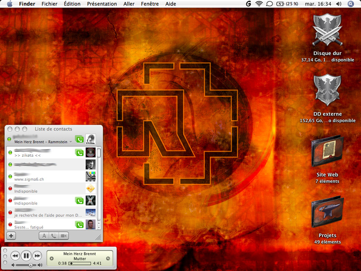The image size is (361, 271).
Task: Click the video chat camera button
Action: pyautogui.click(x=64, y=236)
